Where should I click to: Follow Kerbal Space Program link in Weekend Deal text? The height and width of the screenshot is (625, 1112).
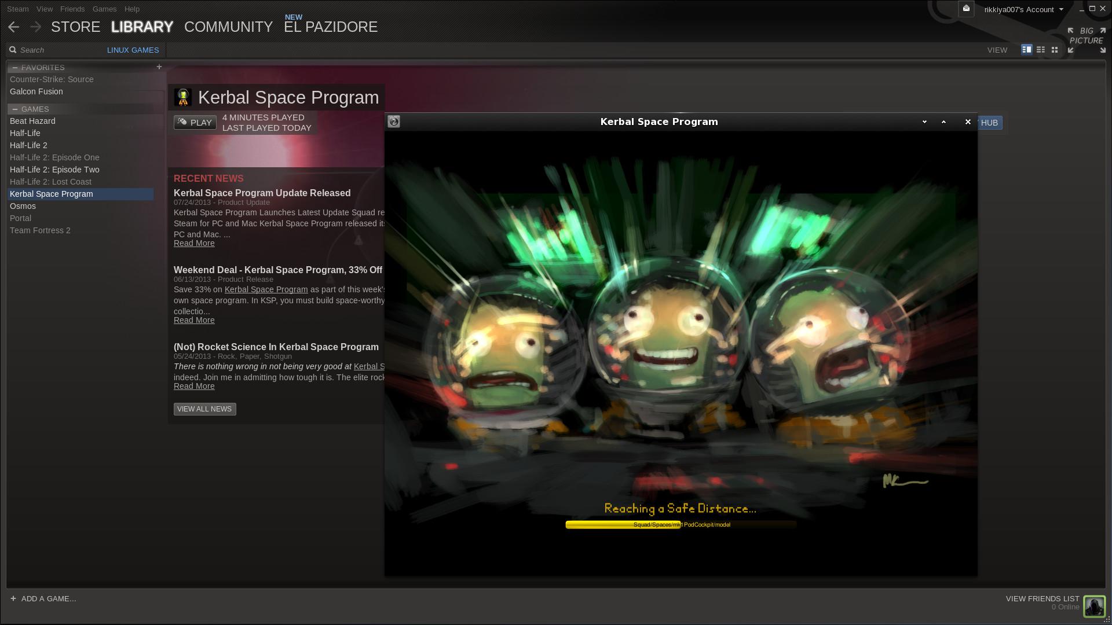(x=266, y=289)
